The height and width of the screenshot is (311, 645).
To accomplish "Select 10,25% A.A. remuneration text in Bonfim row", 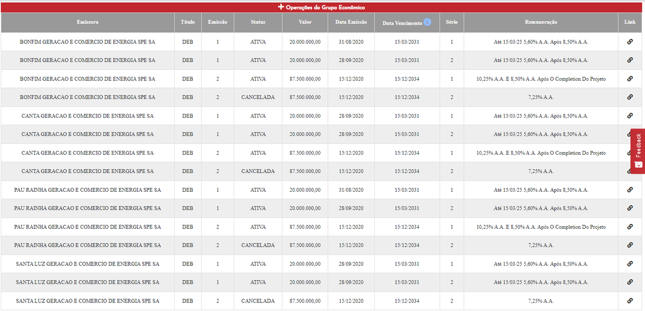I will [x=541, y=79].
